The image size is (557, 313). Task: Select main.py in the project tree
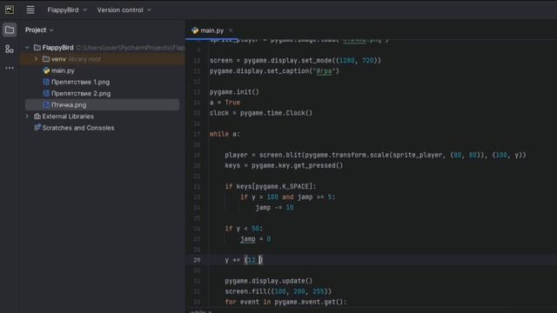tap(63, 70)
